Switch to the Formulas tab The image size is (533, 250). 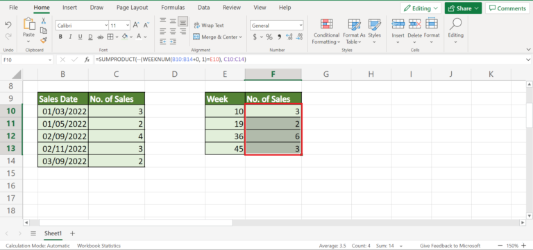[x=173, y=7]
